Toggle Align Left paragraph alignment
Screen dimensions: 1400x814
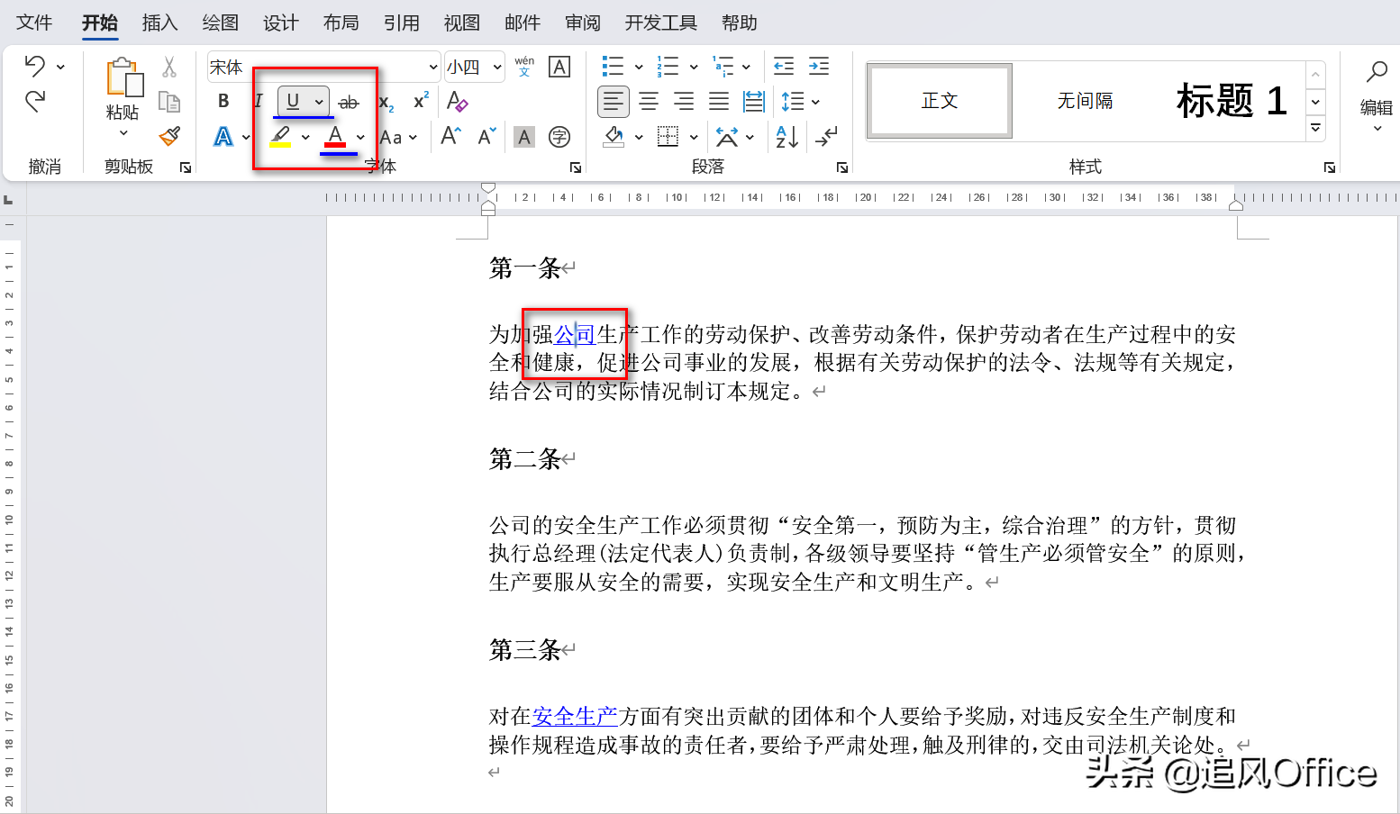point(614,102)
